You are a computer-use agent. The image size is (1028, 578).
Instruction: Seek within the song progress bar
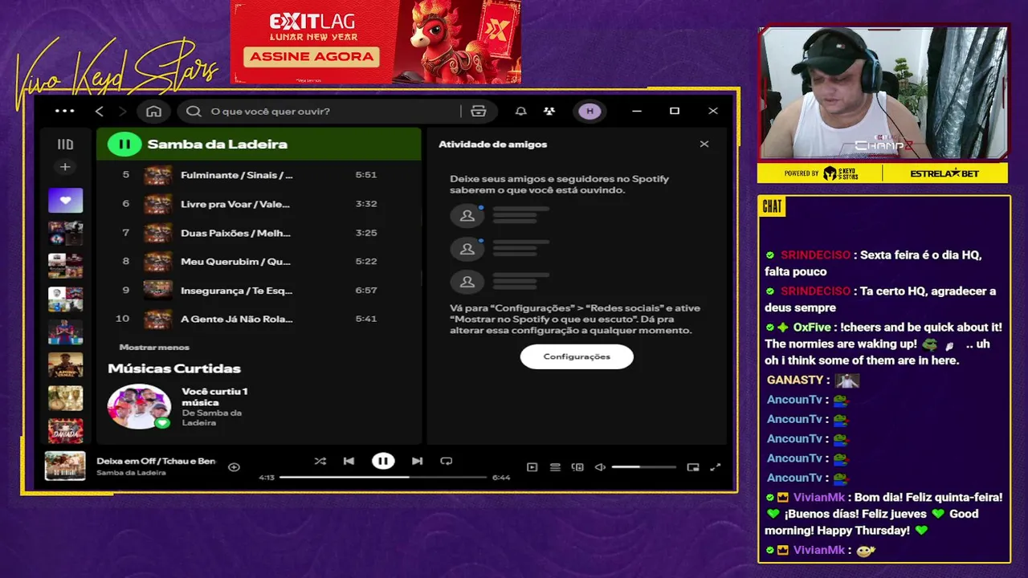pos(383,477)
